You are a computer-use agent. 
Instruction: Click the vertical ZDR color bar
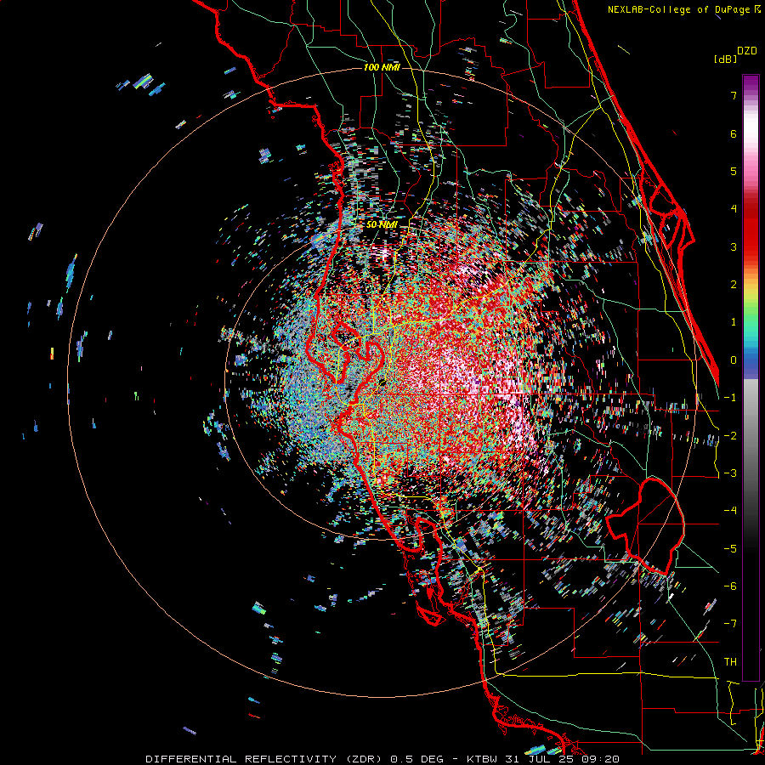(x=751, y=377)
